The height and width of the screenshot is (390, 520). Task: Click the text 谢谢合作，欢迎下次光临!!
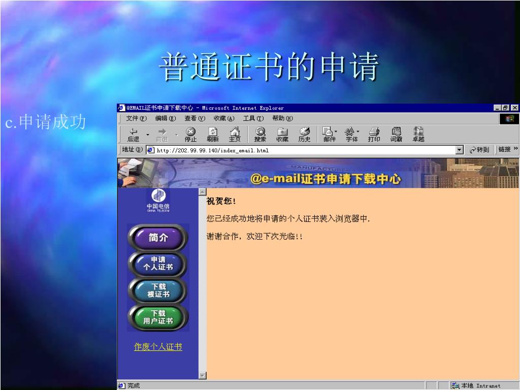click(254, 237)
